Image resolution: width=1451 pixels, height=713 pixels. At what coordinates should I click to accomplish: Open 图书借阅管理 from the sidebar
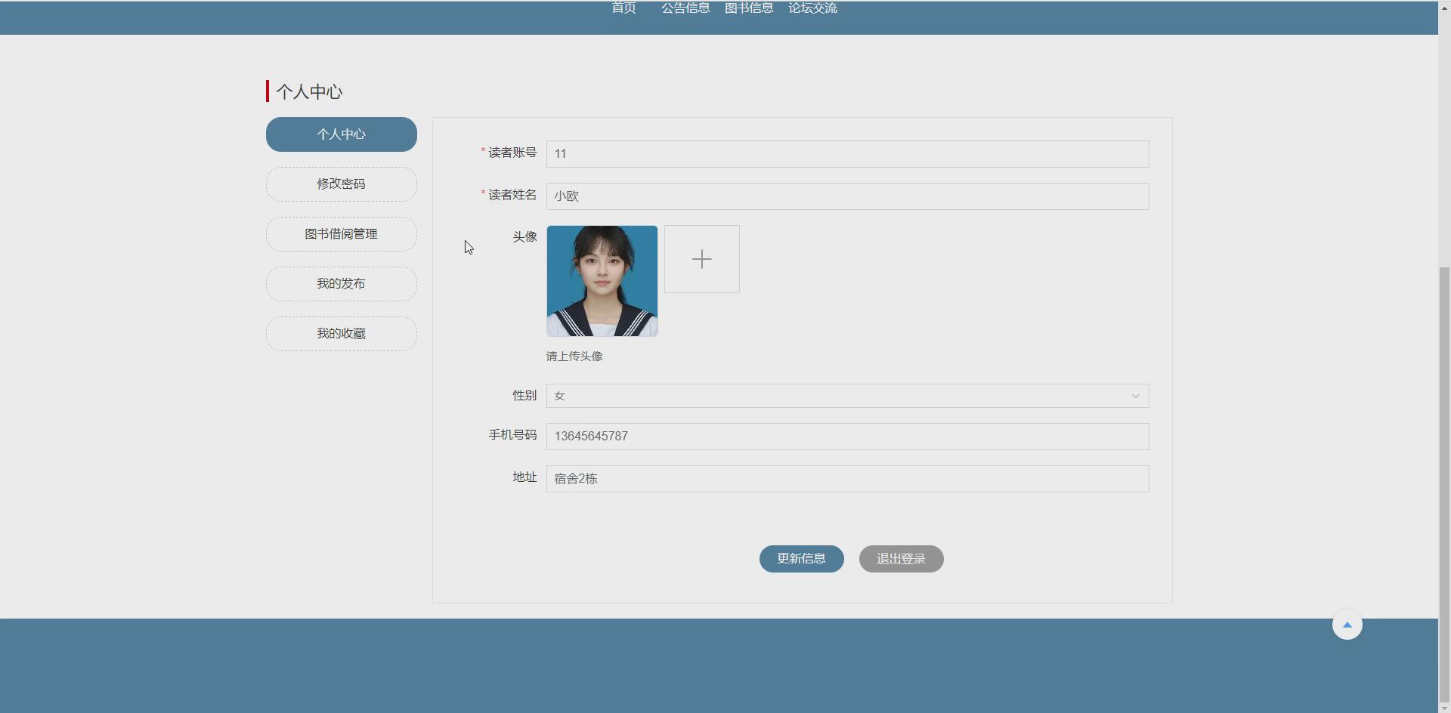click(x=340, y=233)
